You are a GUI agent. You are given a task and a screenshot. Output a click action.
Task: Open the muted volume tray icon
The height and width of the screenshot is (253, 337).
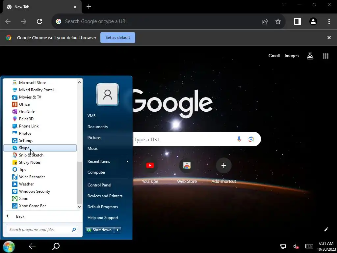pos(296,246)
